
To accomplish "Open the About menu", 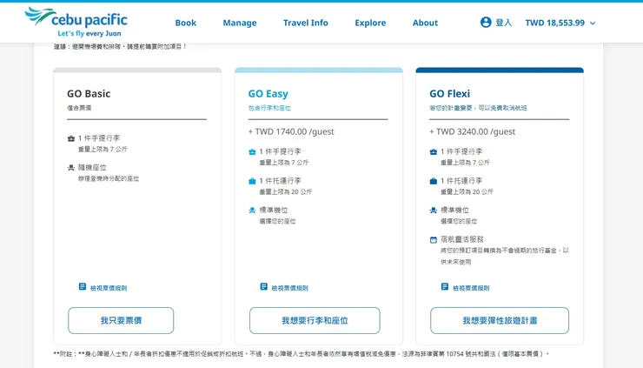I will click(x=425, y=23).
